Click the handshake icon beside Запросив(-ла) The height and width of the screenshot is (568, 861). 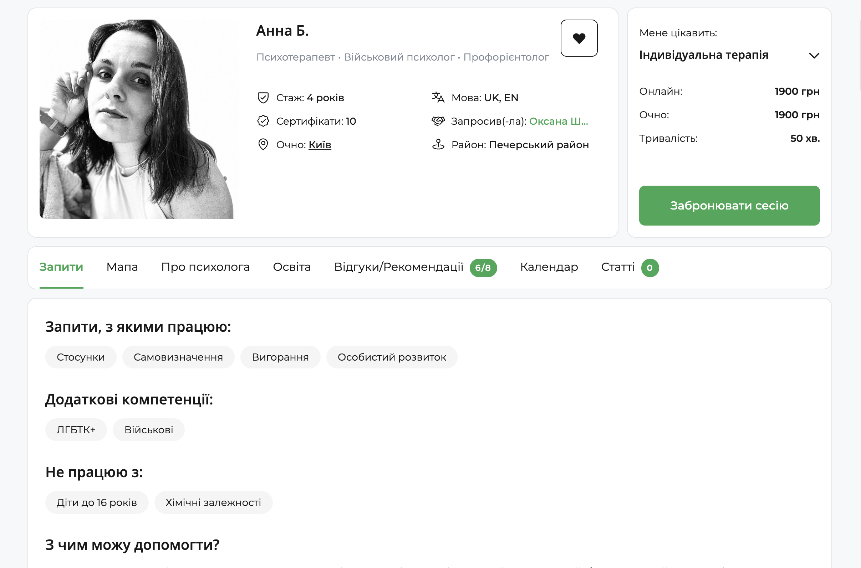coord(438,121)
